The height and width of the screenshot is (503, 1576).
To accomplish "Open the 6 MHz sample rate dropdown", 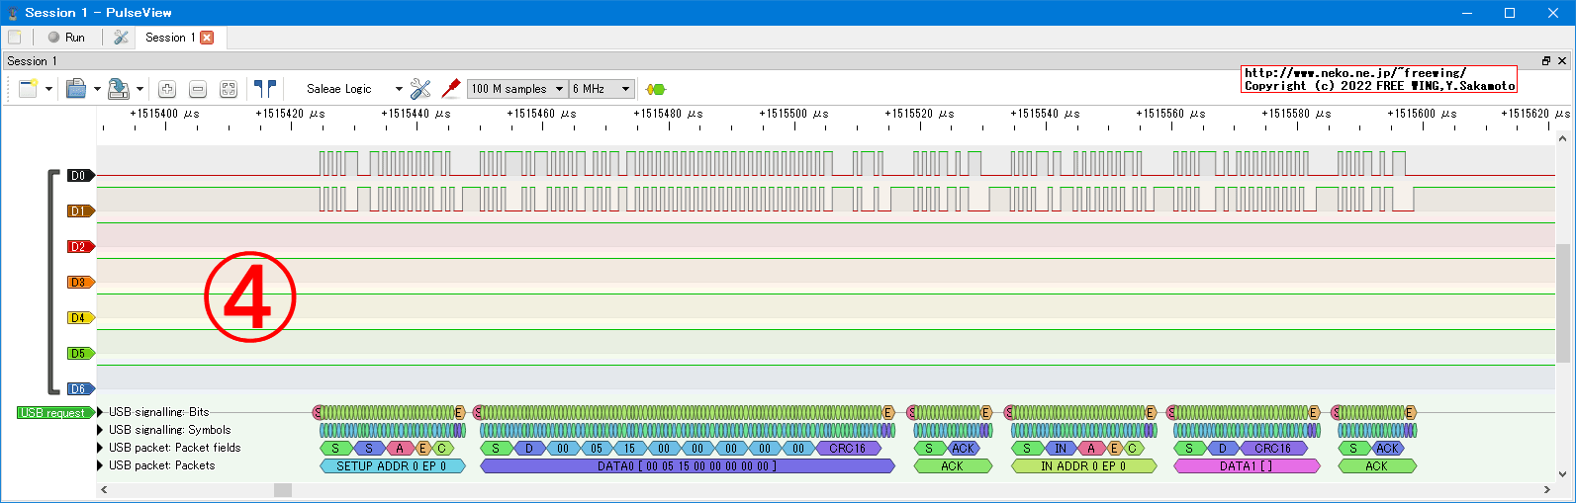I will coord(601,89).
